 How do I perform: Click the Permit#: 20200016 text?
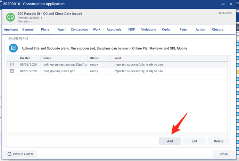coord(30,18)
